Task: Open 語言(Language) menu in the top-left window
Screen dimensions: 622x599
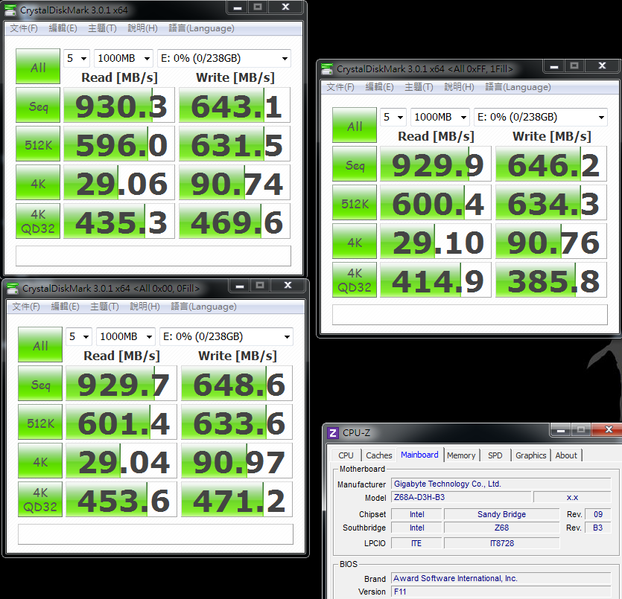Action: click(202, 28)
